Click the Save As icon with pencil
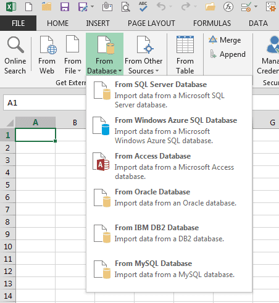 (x=83, y=7)
